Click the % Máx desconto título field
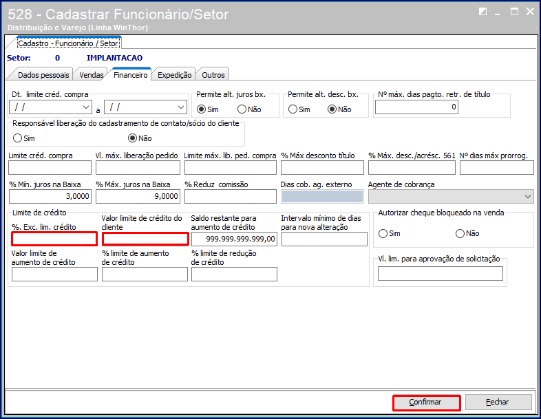The image size is (541, 419). click(322, 168)
